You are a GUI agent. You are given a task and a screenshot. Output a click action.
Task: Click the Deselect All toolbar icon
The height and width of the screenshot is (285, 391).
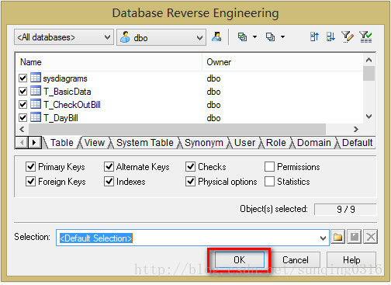[271, 37]
